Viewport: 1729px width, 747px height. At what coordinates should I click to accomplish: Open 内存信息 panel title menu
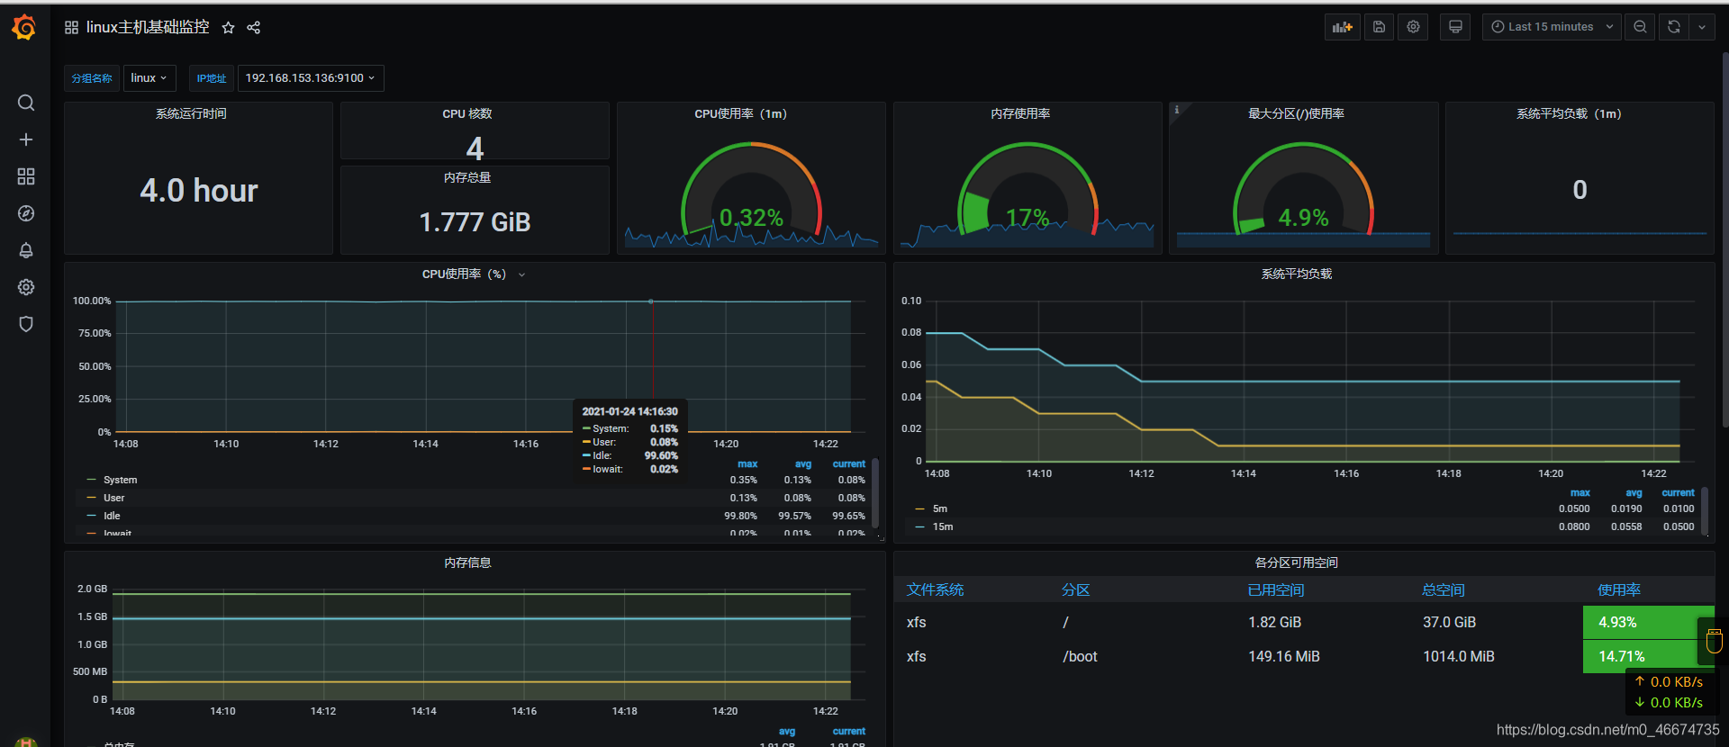(467, 563)
